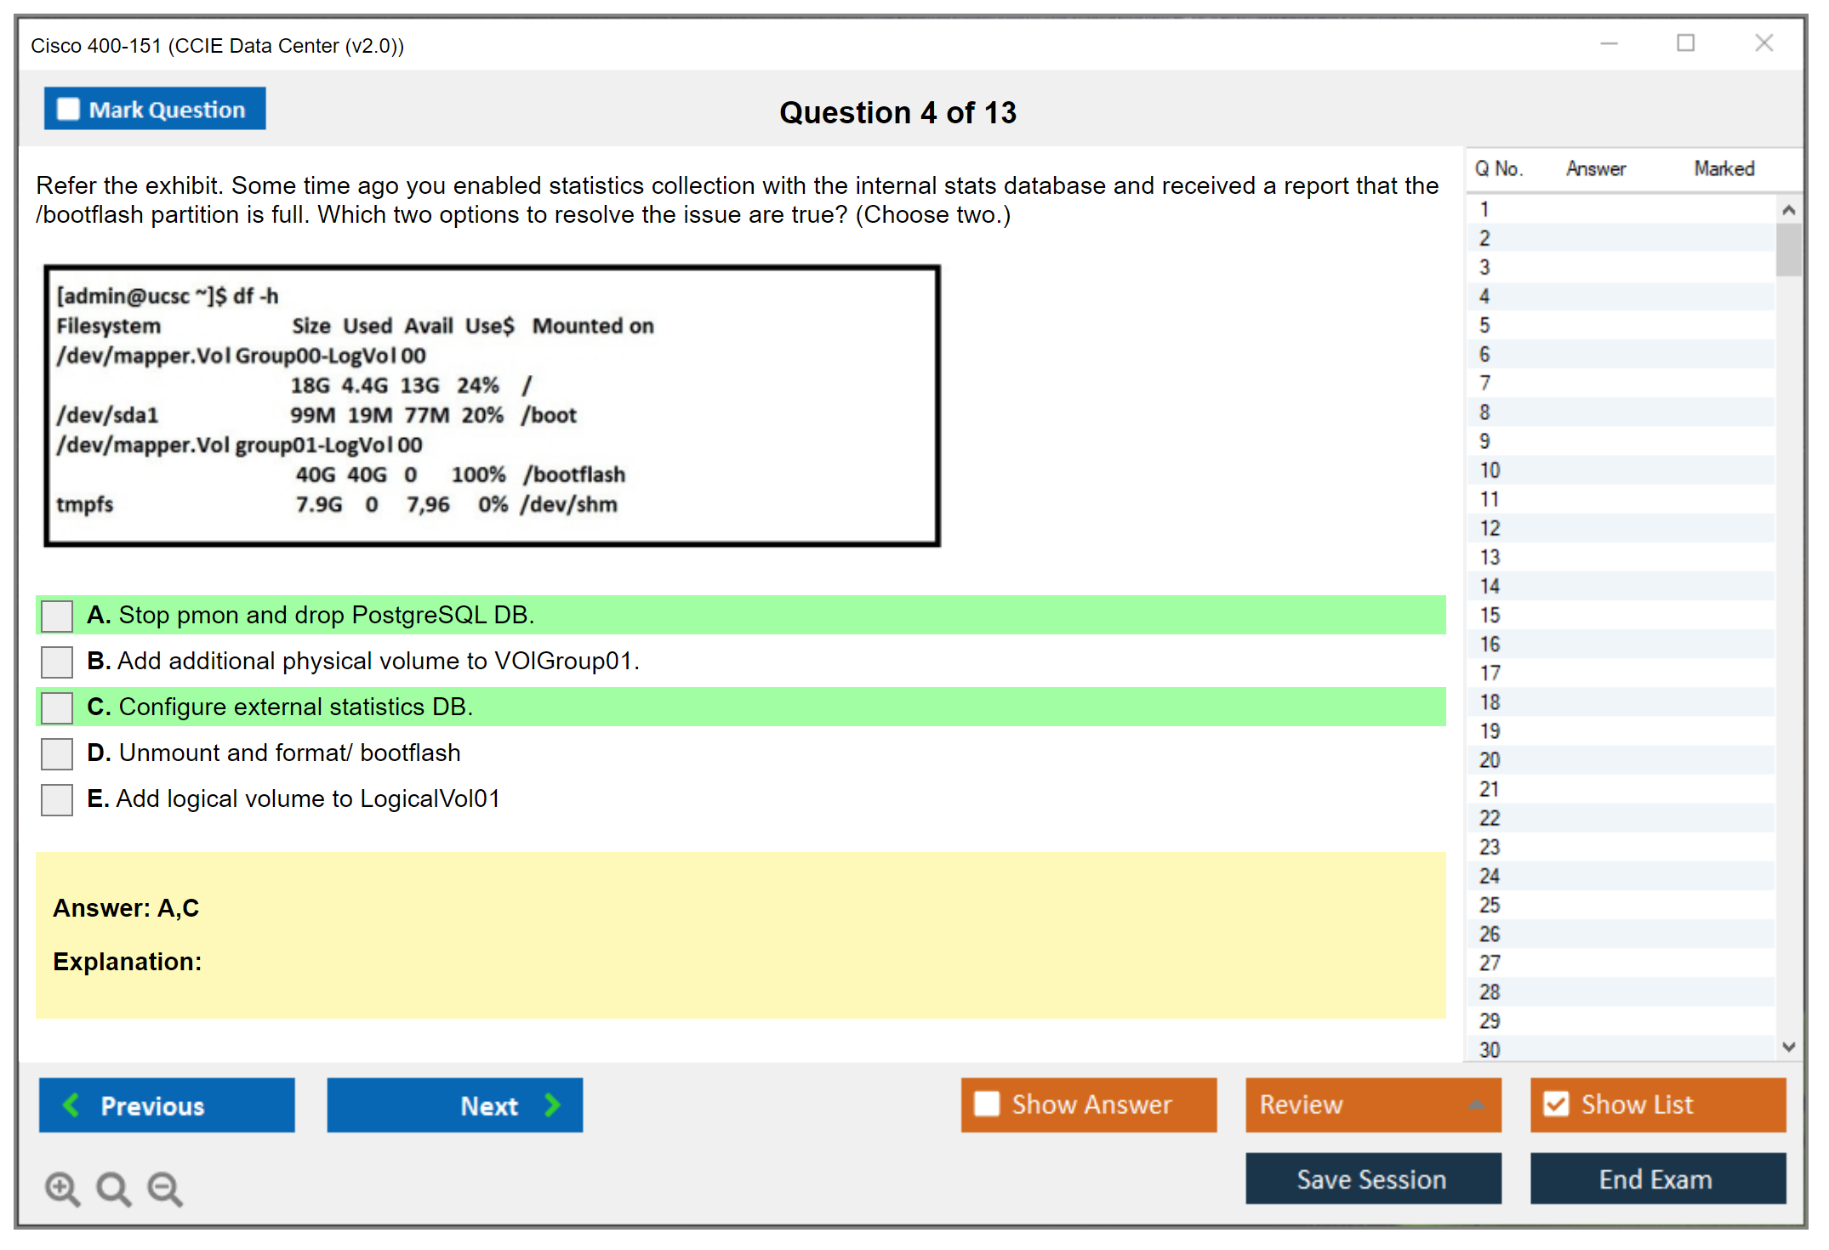Click the zoom in magnifier icon

tap(62, 1188)
